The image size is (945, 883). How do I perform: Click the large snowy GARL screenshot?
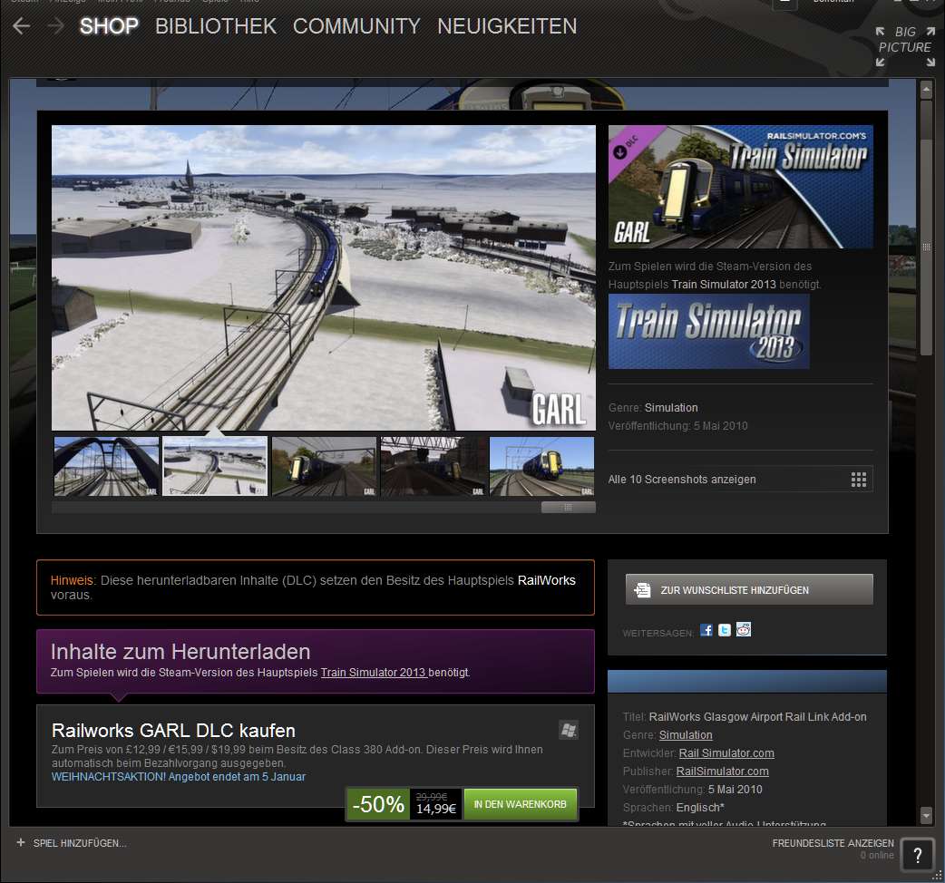point(324,277)
